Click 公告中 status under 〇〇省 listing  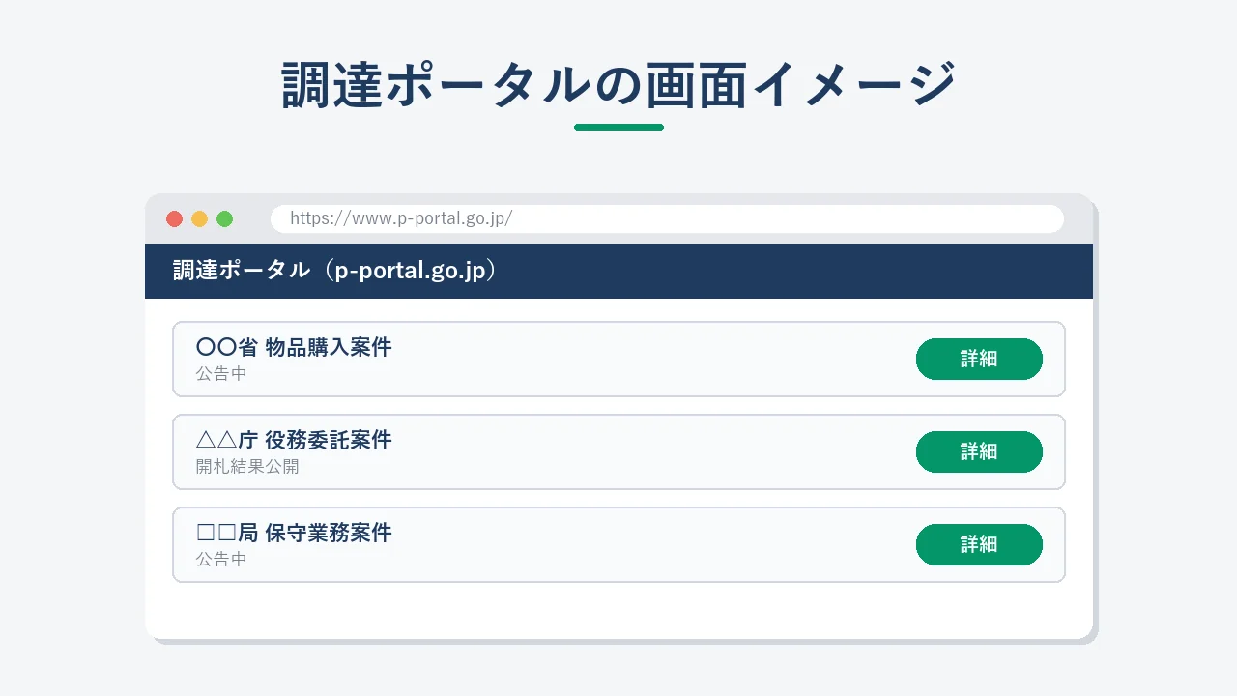click(x=221, y=374)
